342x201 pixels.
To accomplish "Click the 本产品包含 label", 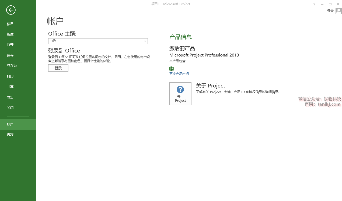I will coord(177,61).
